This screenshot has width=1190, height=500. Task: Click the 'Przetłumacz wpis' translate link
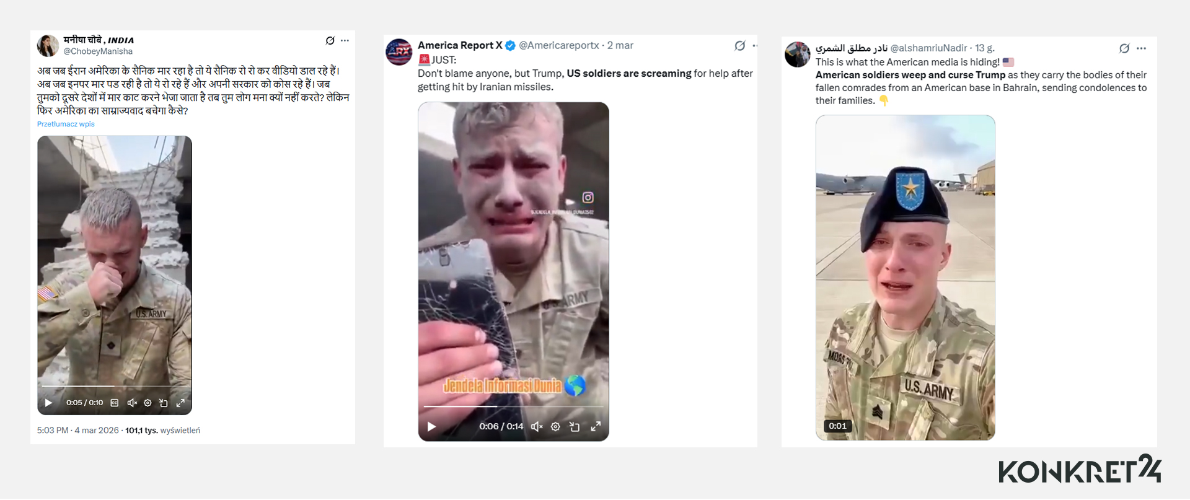(66, 125)
